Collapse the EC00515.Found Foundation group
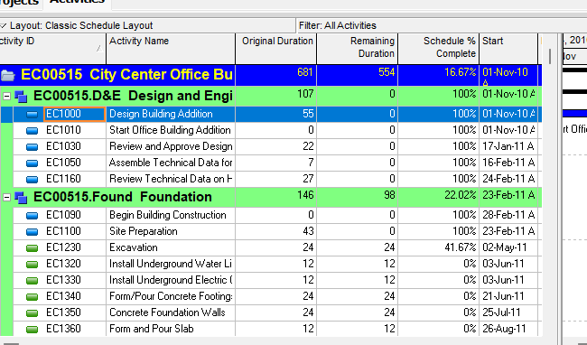The width and height of the screenshot is (587, 345). click(6, 197)
